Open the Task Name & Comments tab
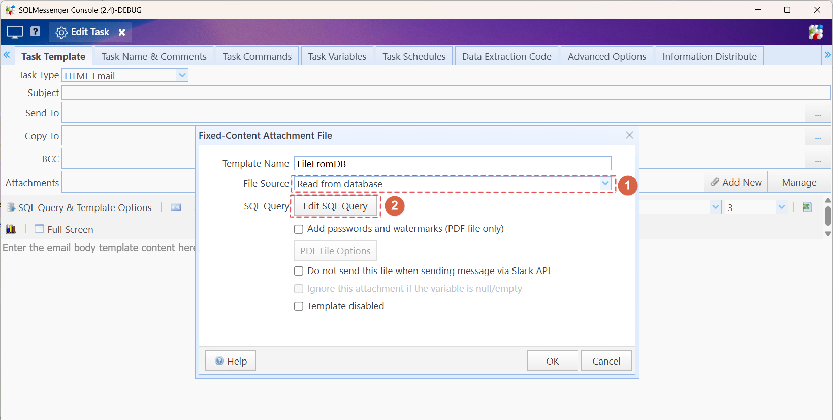This screenshot has width=833, height=420. coord(154,56)
